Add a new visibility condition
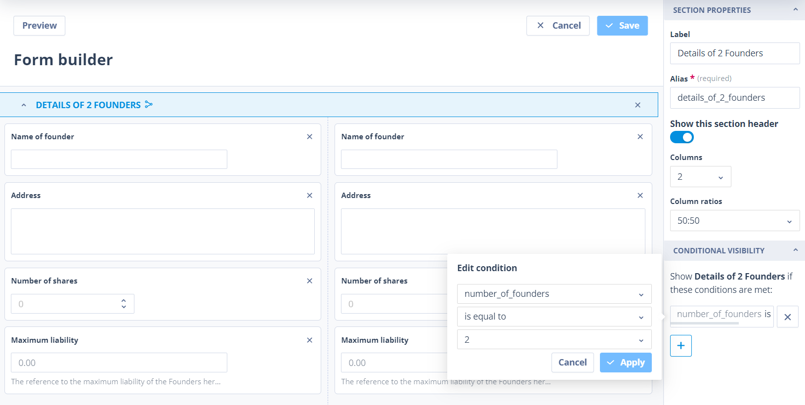Screen dimensions: 805x405 pos(681,346)
